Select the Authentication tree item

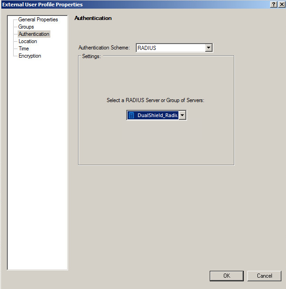(34, 34)
